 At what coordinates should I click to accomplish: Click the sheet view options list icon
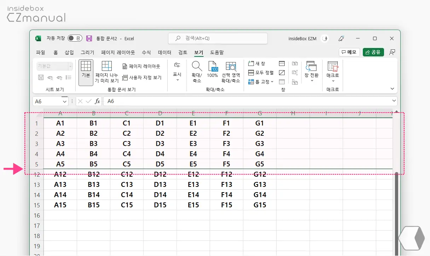[69, 78]
